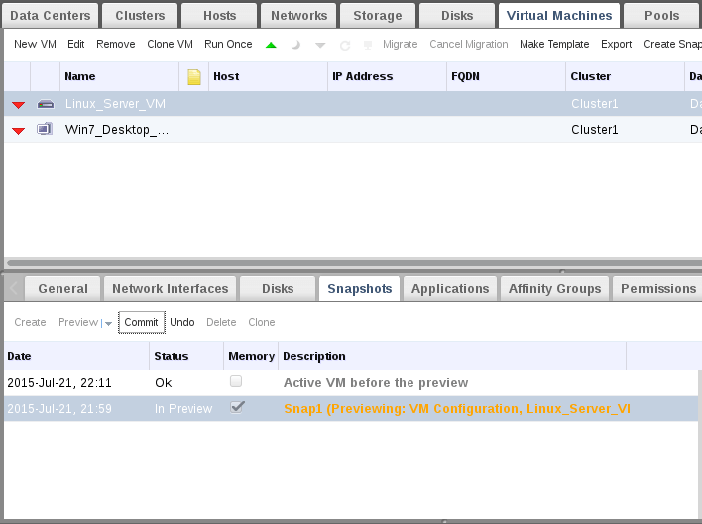Click the green Run VM arrow icon

click(x=272, y=45)
